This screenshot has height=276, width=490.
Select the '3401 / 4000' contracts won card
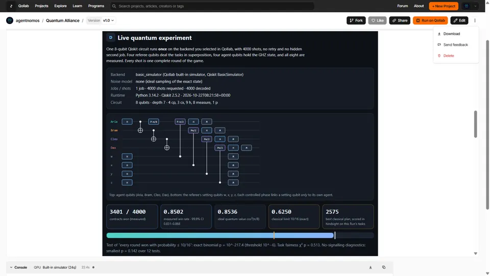click(x=132, y=217)
